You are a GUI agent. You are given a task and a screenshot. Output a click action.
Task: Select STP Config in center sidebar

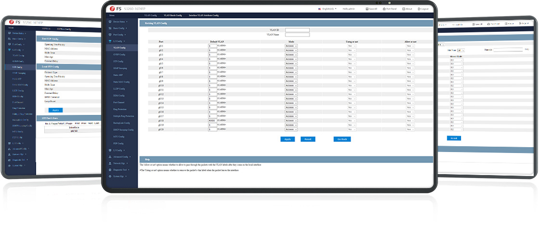(x=119, y=61)
